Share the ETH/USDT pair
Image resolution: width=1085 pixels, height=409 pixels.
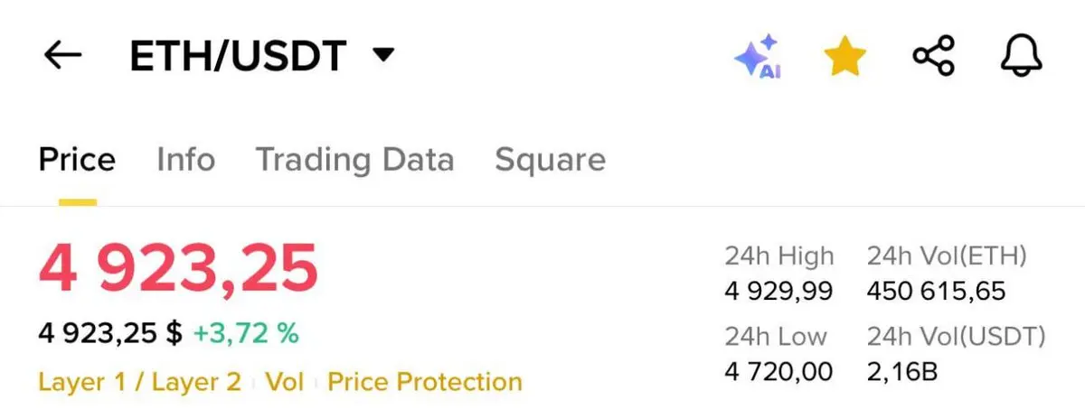[933, 56]
